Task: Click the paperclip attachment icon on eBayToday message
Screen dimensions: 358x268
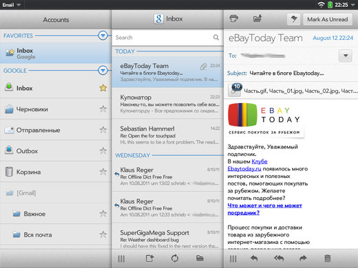Action: [x=203, y=67]
